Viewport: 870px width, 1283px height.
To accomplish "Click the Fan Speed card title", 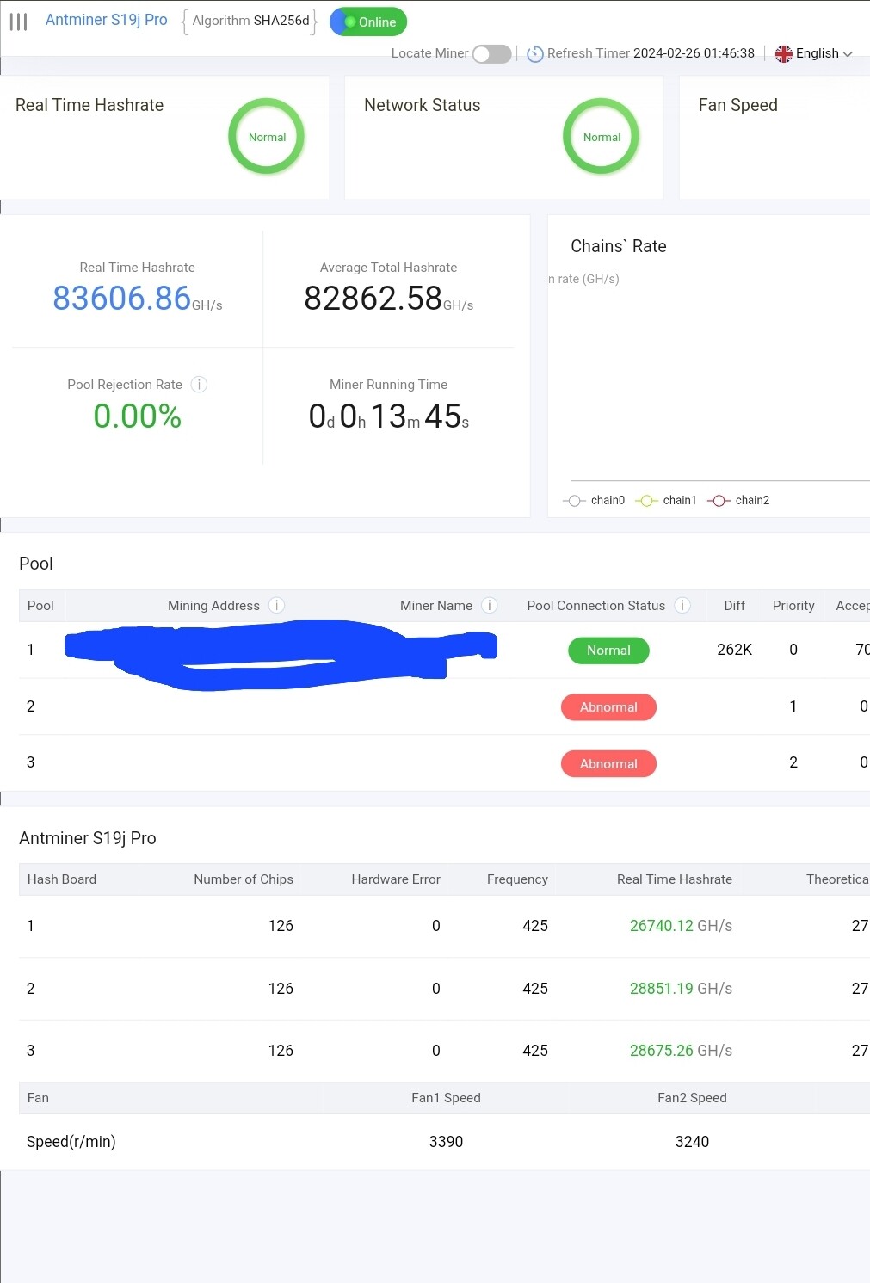I will click(x=737, y=105).
